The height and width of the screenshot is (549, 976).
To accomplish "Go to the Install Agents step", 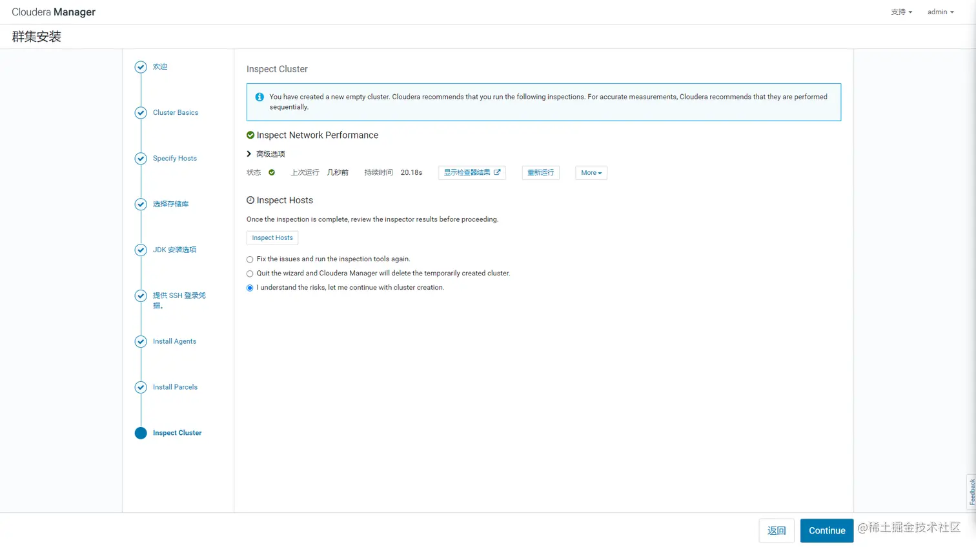I will coord(174,342).
